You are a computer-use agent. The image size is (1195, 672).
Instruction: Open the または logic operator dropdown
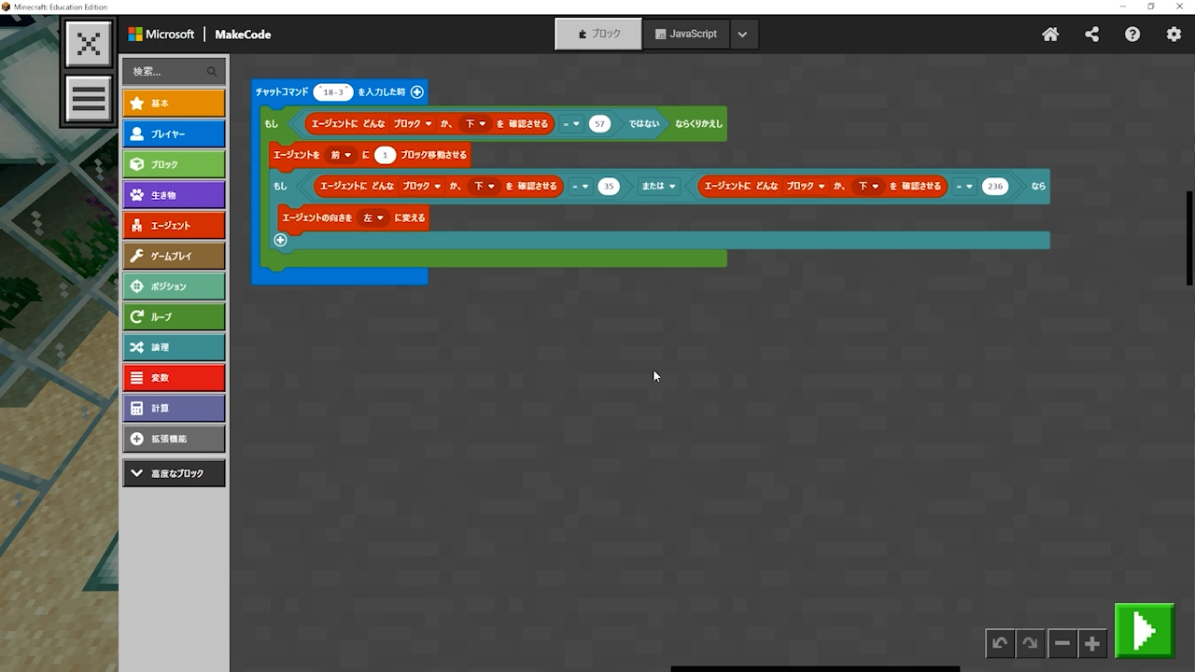658,186
